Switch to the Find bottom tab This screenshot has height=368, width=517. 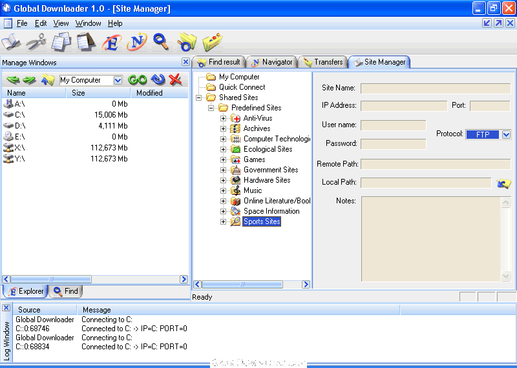point(66,291)
